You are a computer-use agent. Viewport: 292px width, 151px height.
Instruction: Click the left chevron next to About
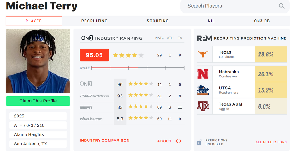(177, 141)
